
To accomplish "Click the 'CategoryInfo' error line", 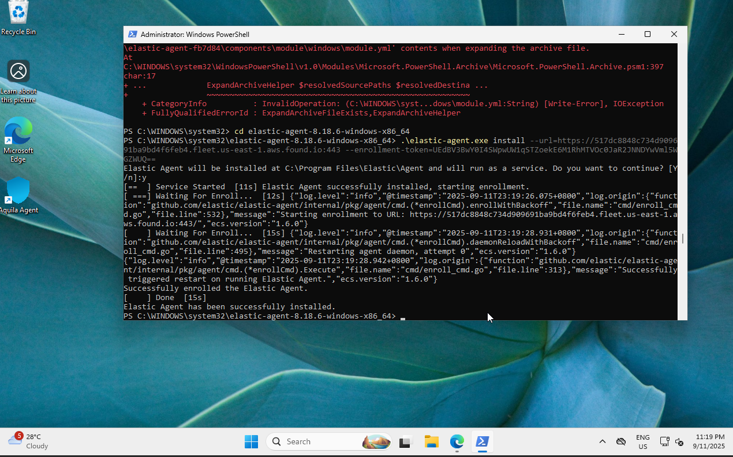I will (403, 104).
